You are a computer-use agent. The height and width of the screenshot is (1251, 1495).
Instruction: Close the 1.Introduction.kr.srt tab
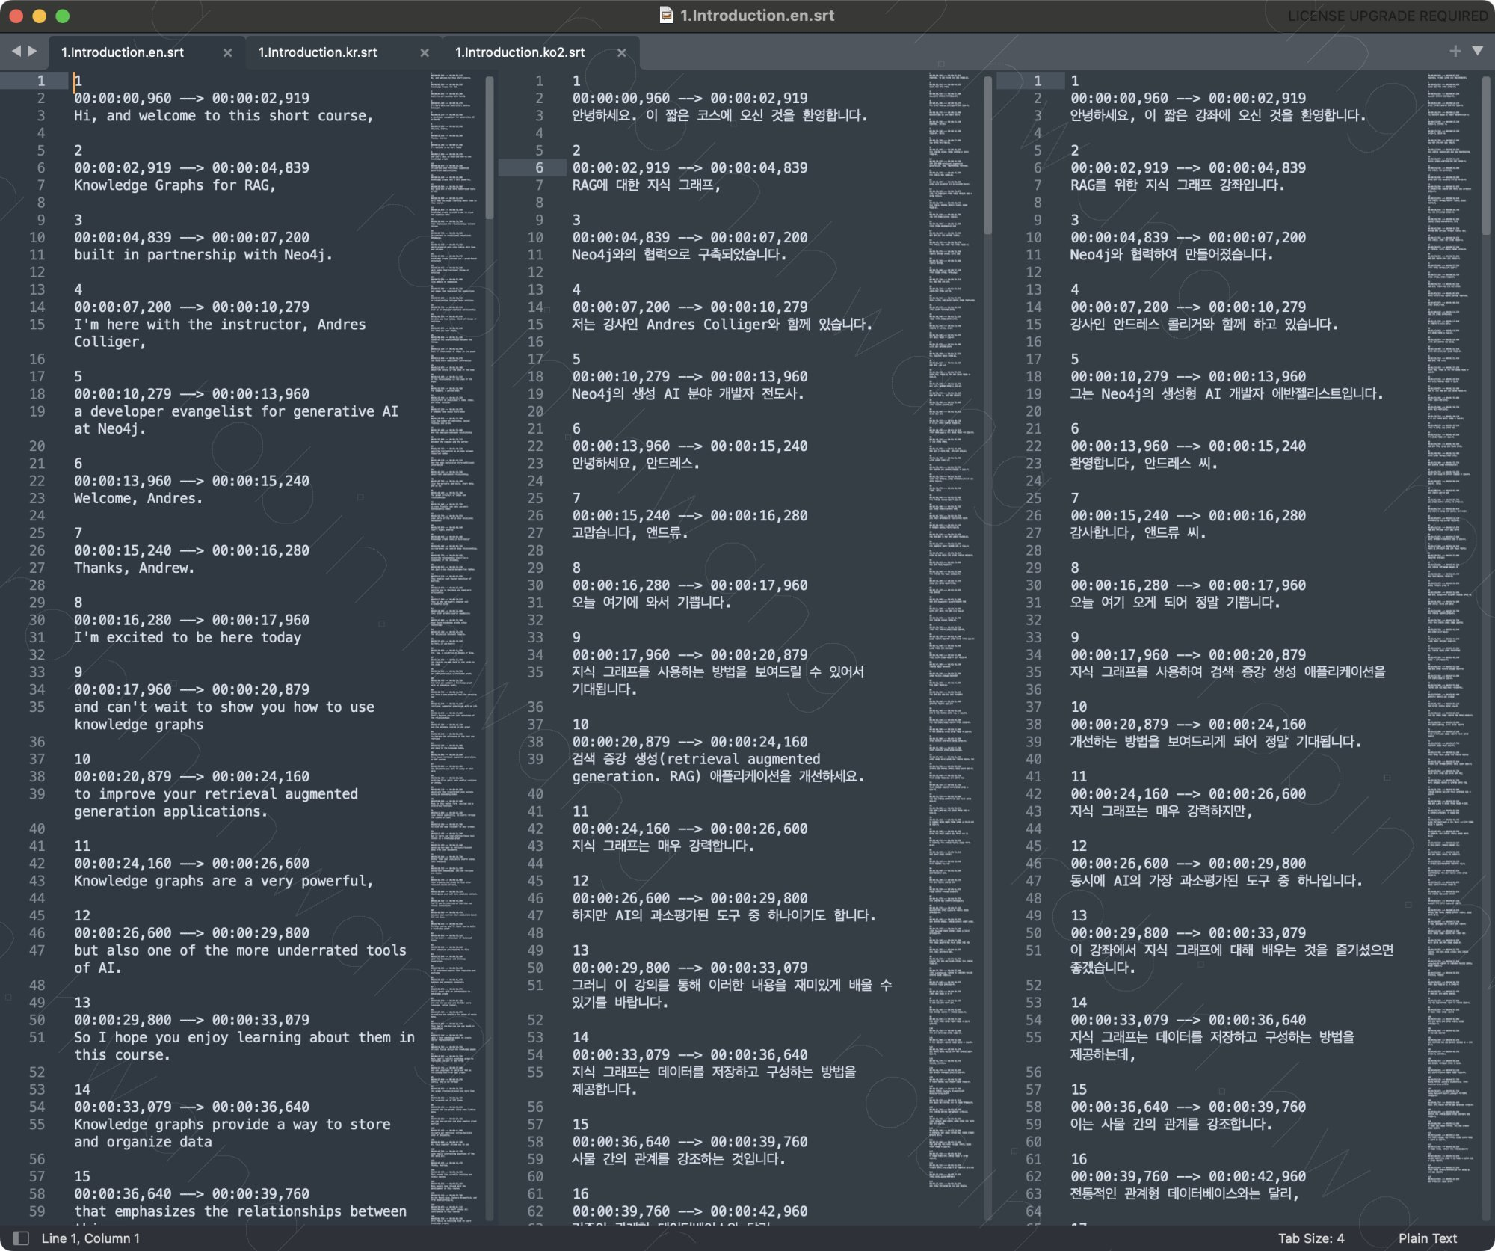[425, 52]
